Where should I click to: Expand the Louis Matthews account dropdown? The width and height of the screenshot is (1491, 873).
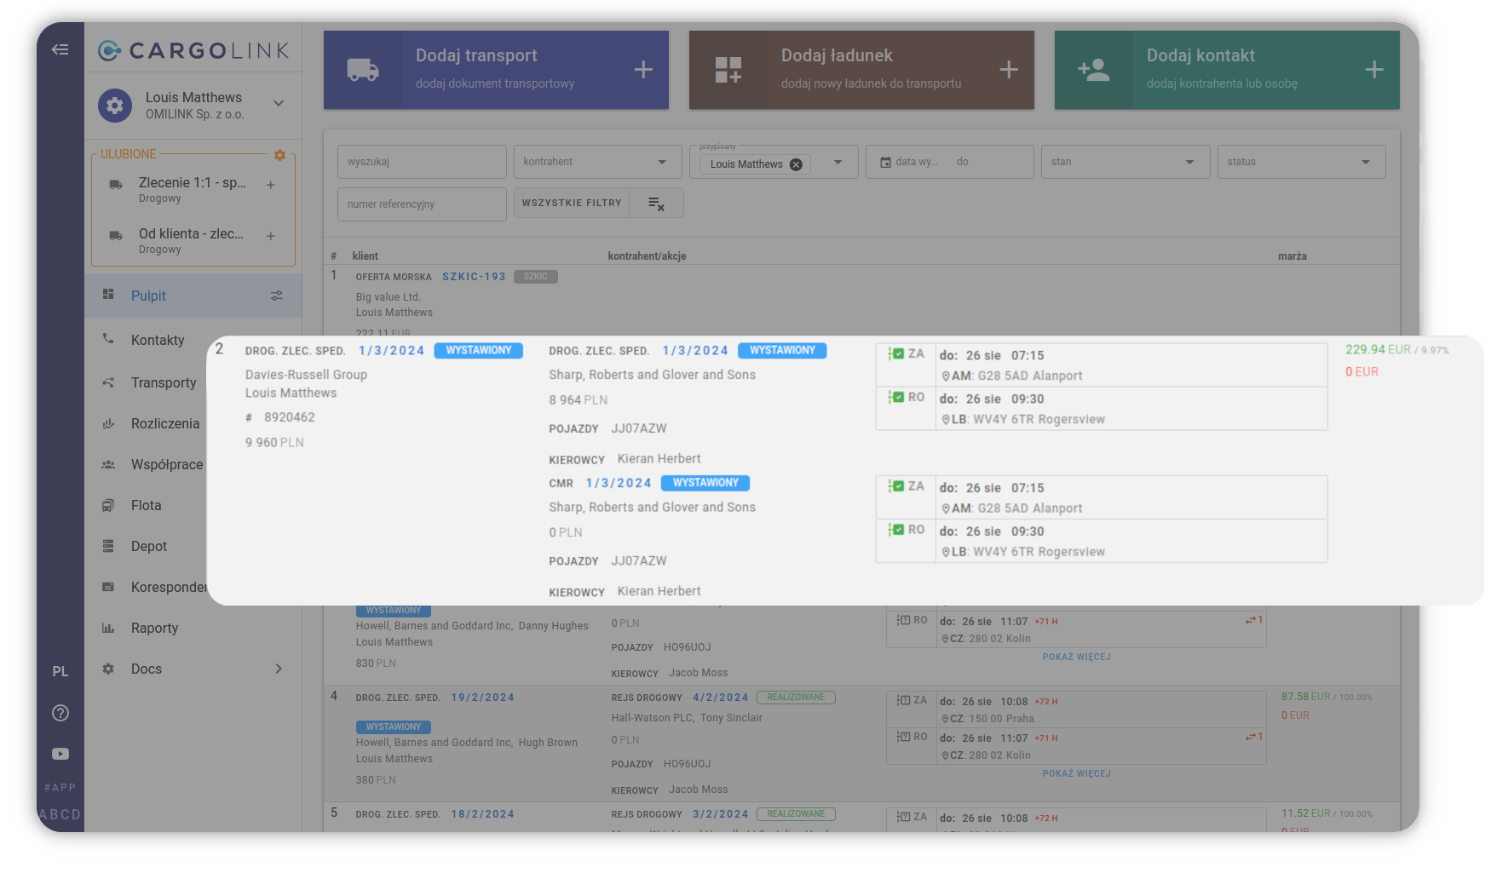tap(279, 103)
